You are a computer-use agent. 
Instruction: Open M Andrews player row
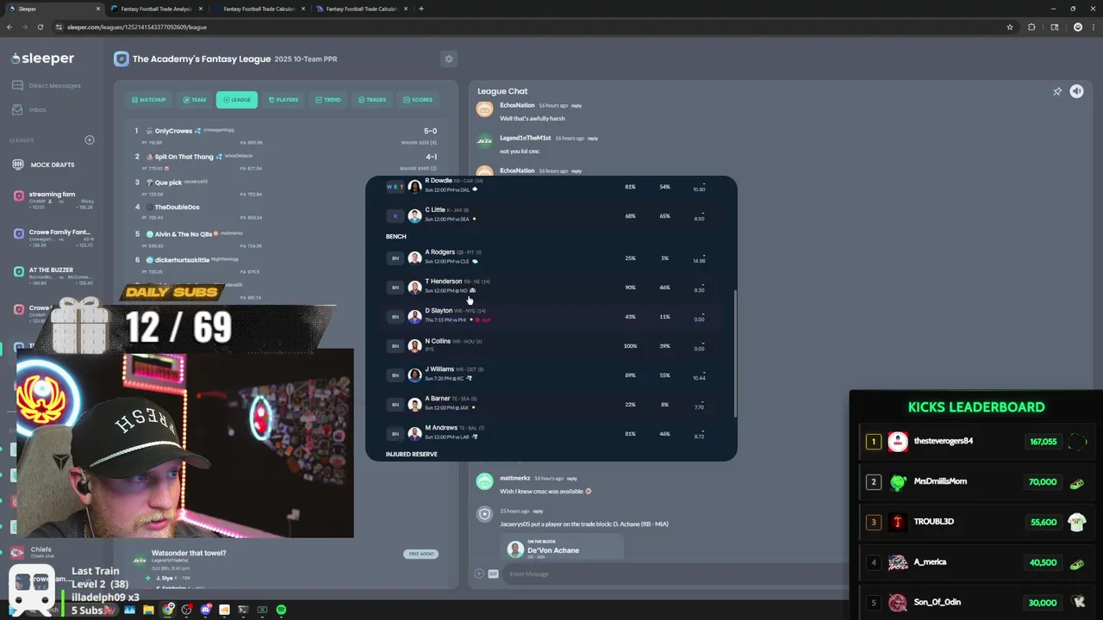point(551,433)
